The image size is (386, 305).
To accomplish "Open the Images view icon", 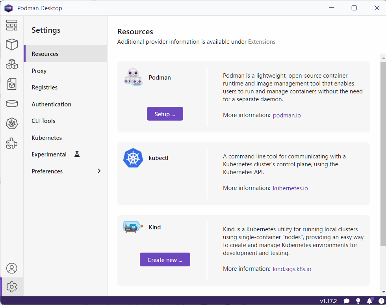I will click(x=12, y=84).
